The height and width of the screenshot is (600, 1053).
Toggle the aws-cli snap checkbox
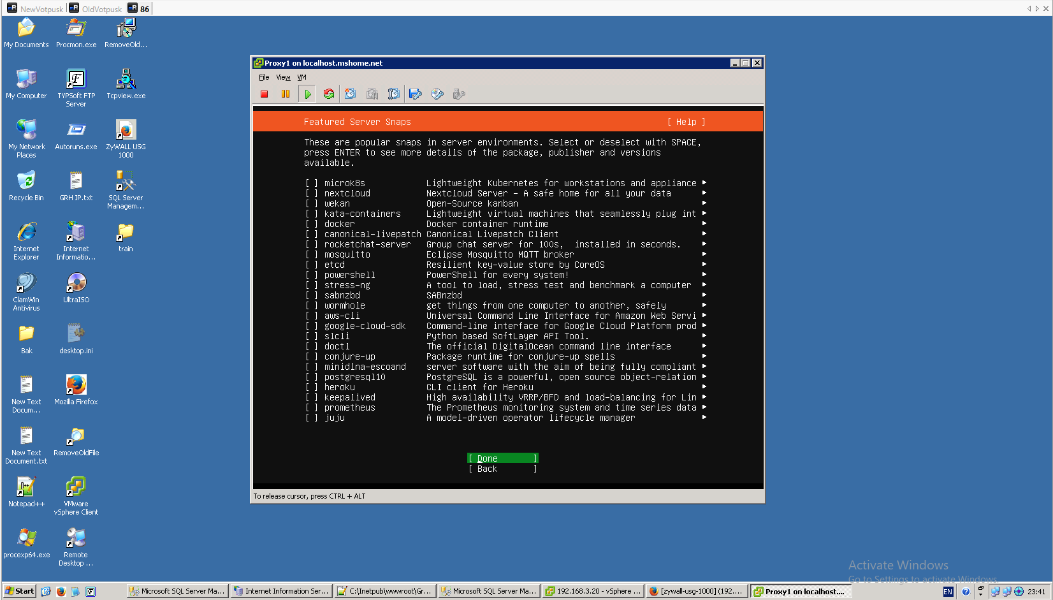pyautogui.click(x=312, y=316)
